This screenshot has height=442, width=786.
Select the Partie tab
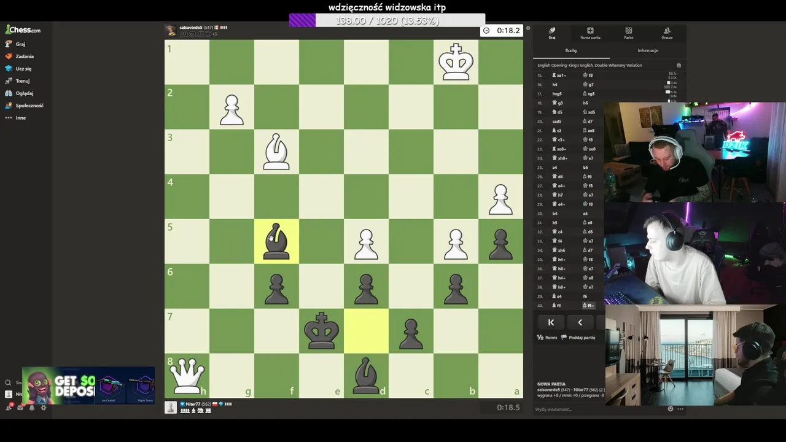(629, 33)
